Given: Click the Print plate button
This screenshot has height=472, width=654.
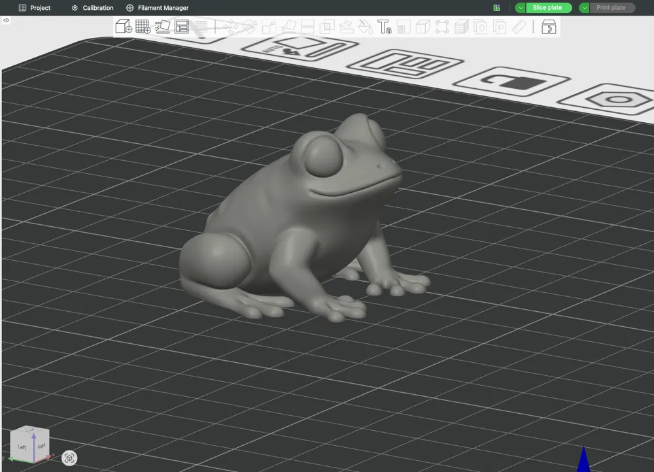Looking at the screenshot, I should pyautogui.click(x=612, y=7).
